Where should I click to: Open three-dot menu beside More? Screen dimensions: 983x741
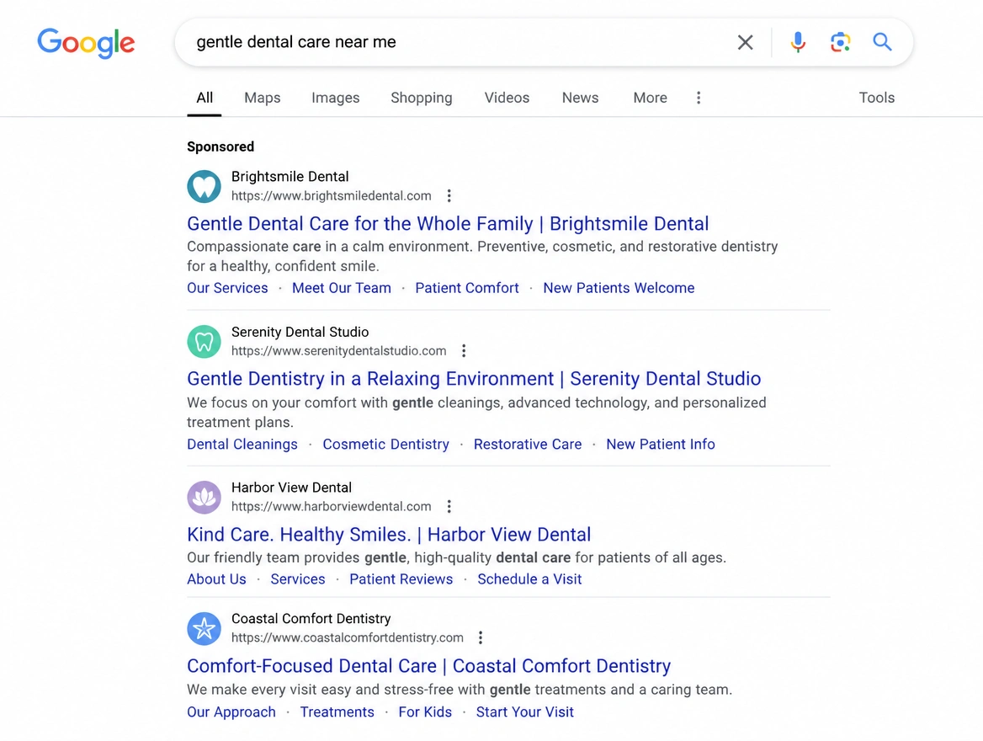[699, 98]
